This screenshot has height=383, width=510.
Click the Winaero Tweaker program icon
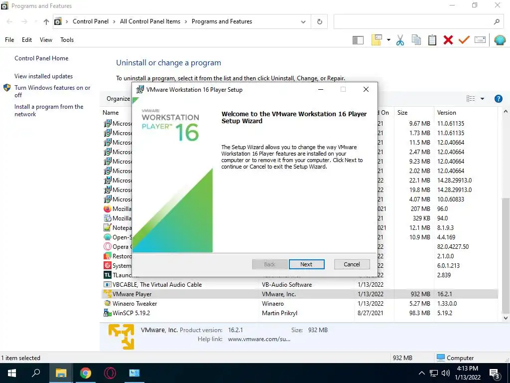click(x=108, y=303)
